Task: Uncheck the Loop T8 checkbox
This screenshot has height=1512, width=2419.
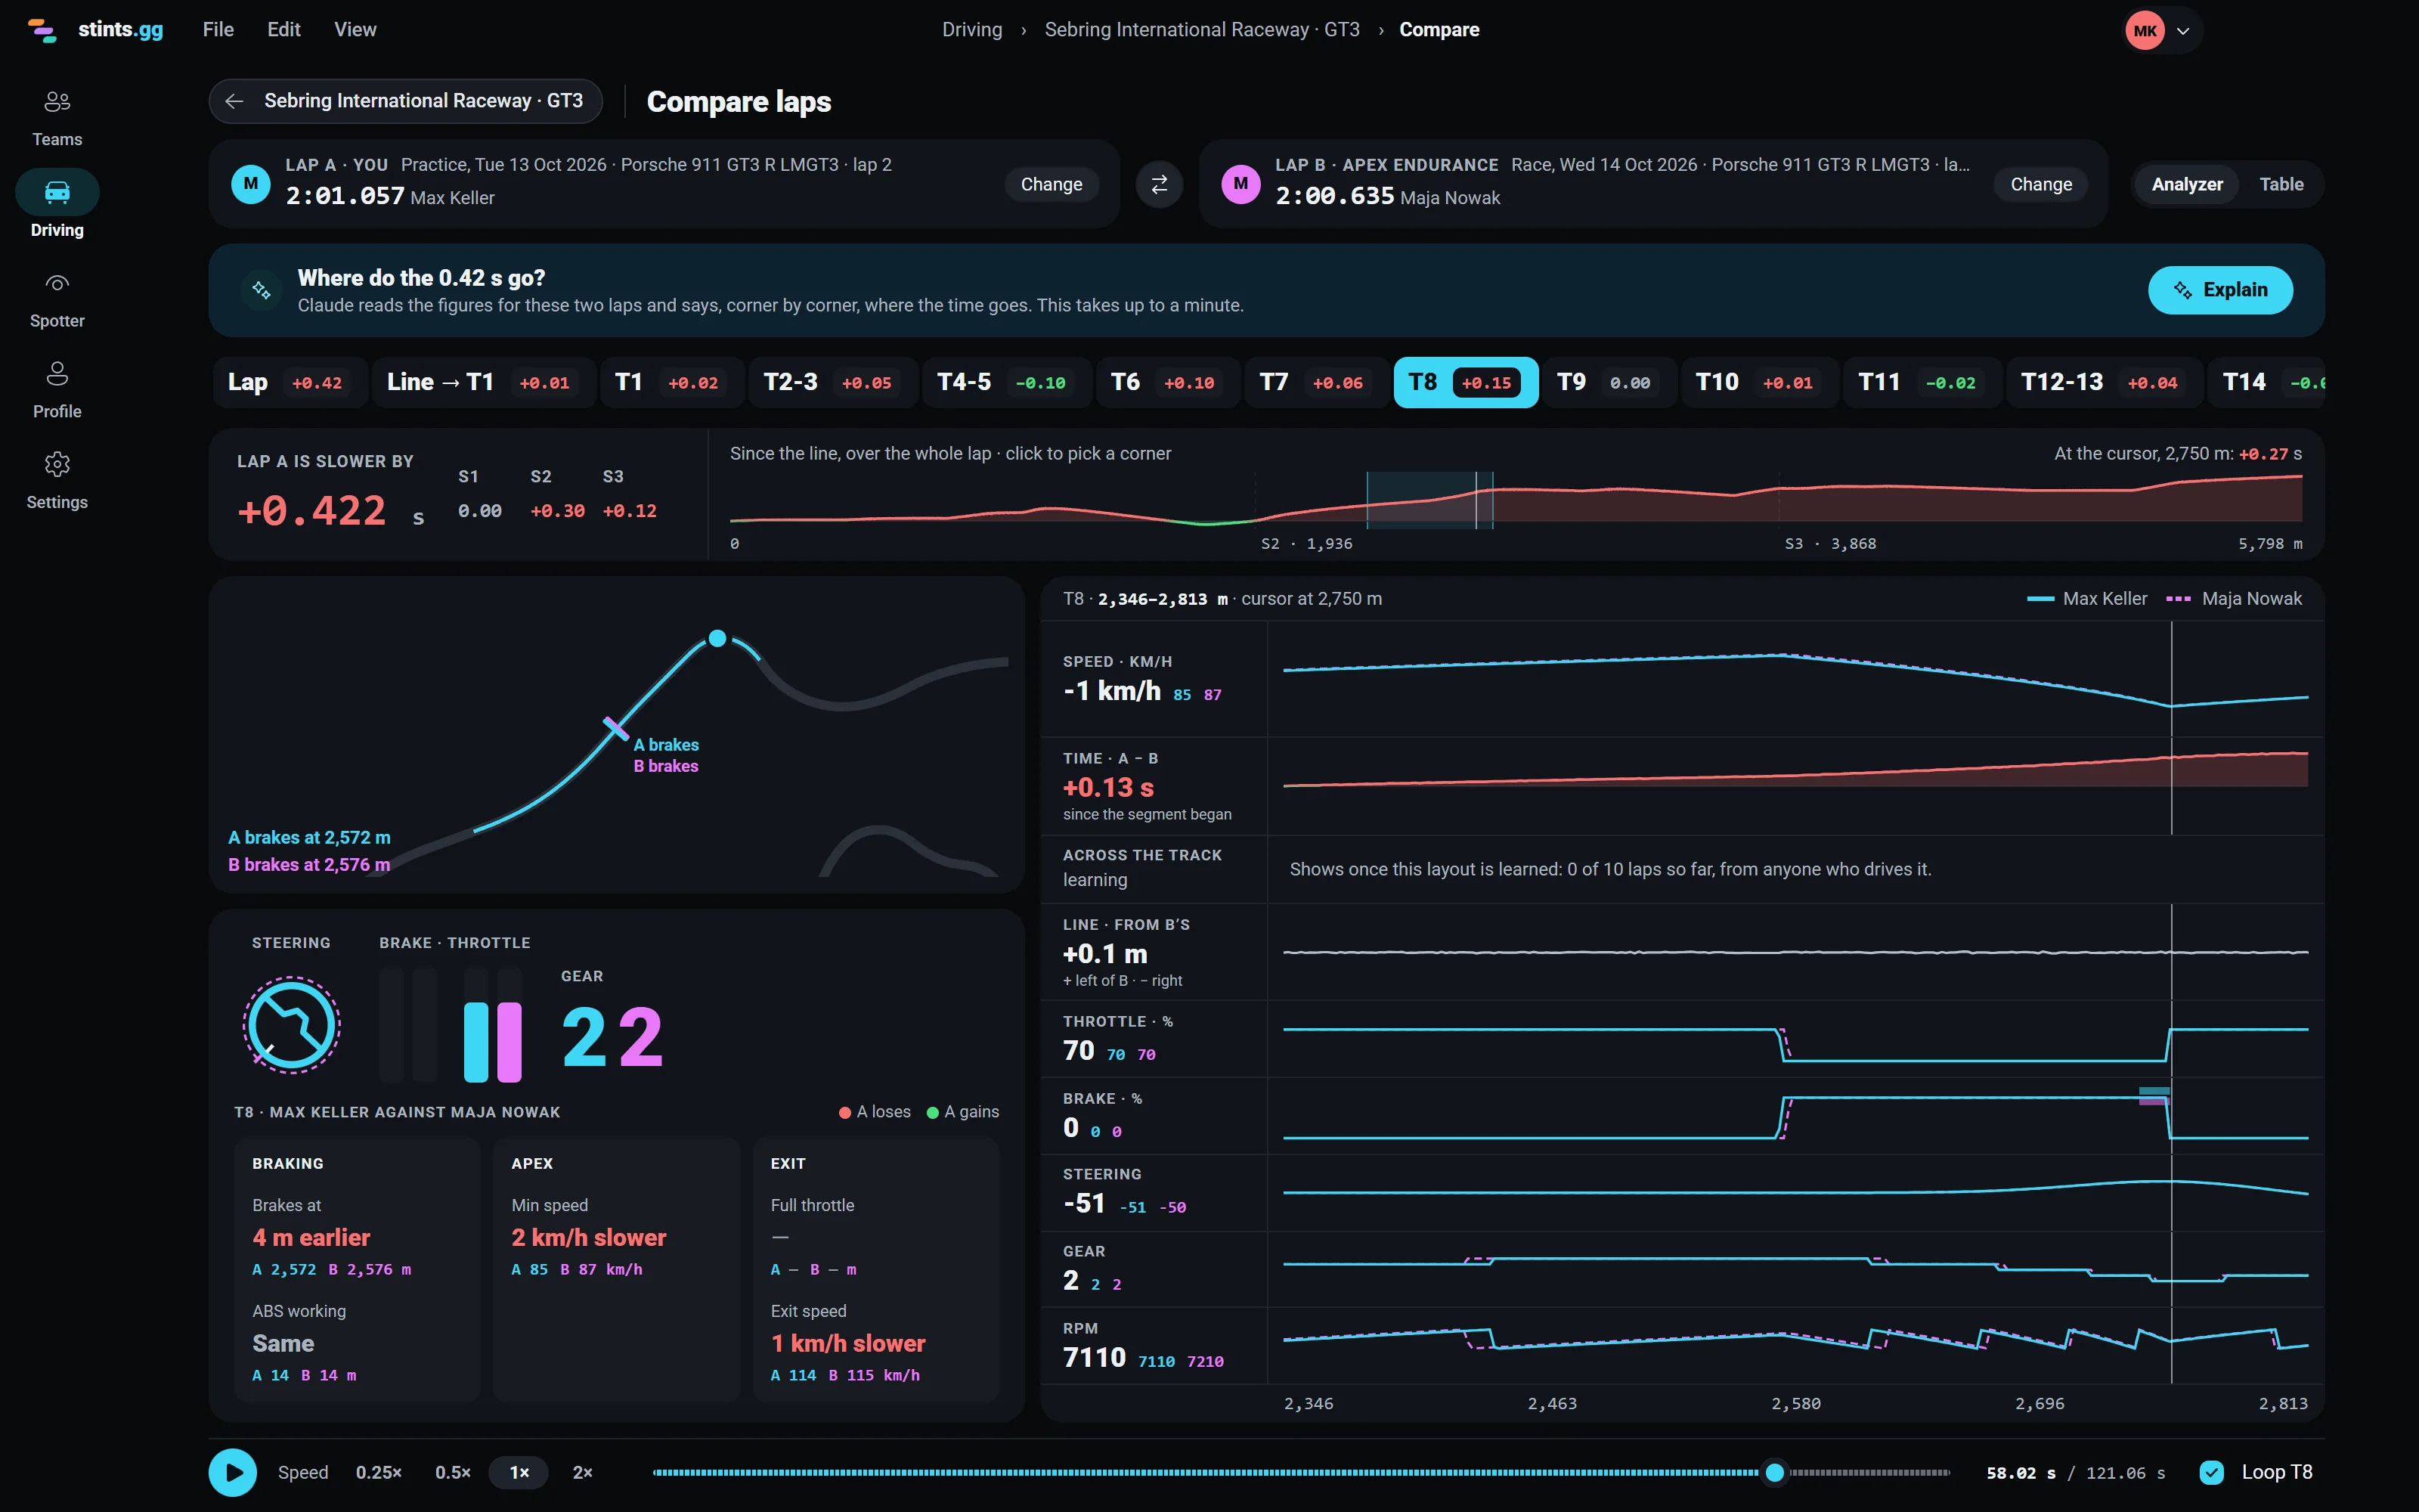Action: [x=2212, y=1472]
